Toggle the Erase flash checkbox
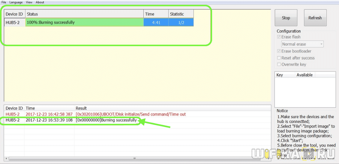The height and width of the screenshot is (164, 339). (x=279, y=37)
